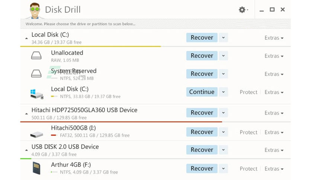Click the green usage bar under USB DISK 2.0

[26, 158]
